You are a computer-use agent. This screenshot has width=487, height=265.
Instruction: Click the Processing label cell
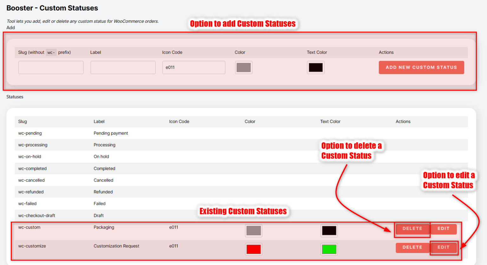(105, 145)
